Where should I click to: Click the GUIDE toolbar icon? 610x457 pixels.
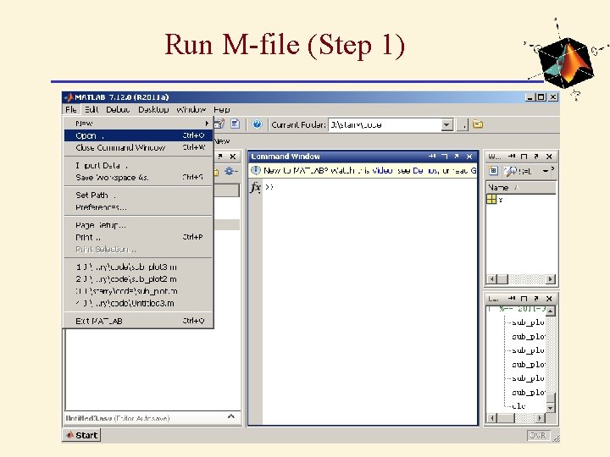pyautogui.click(x=219, y=124)
